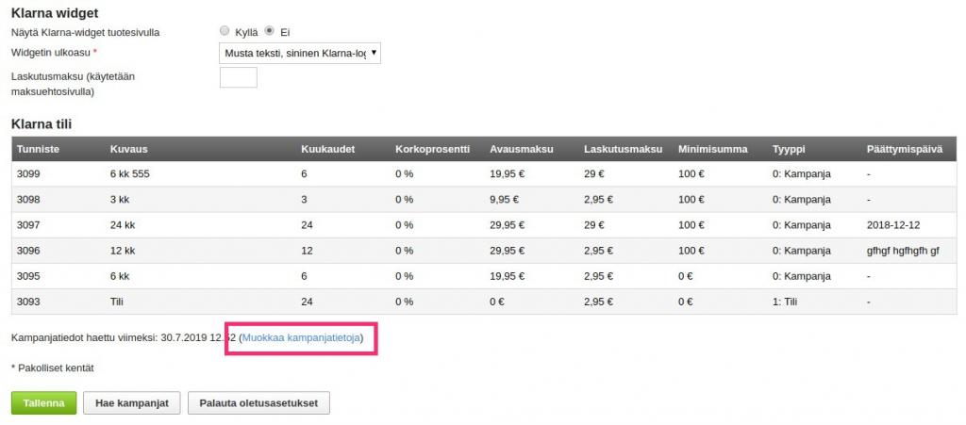Click the Tunniste column header
This screenshot has width=966, height=425.
pyautogui.click(x=38, y=149)
